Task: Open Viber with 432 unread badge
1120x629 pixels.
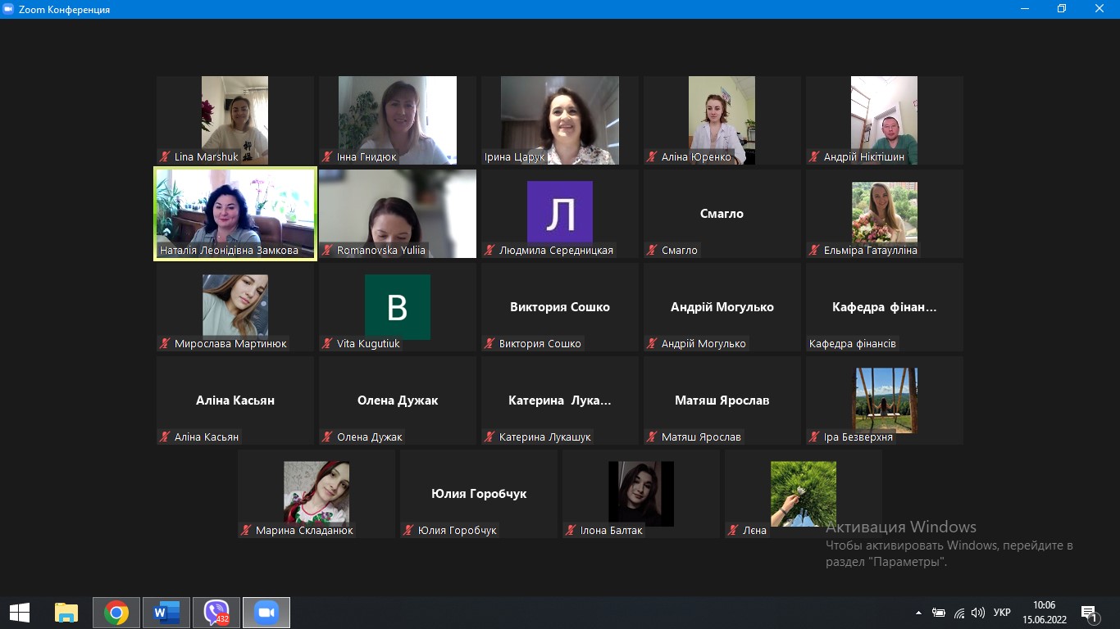Action: (216, 613)
